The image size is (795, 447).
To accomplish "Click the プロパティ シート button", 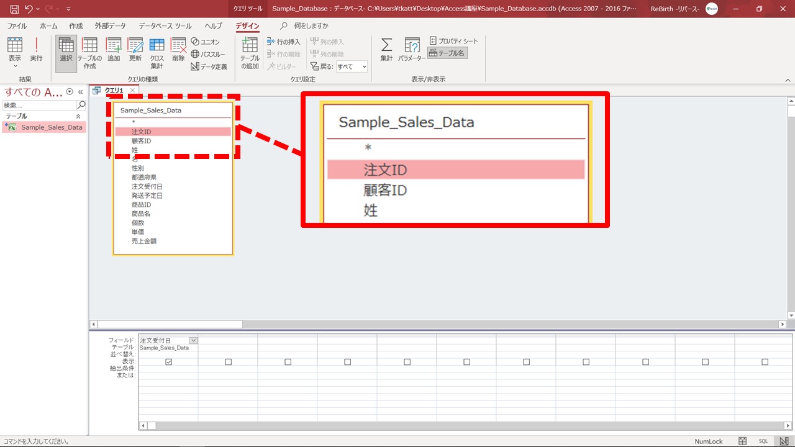I will click(454, 41).
